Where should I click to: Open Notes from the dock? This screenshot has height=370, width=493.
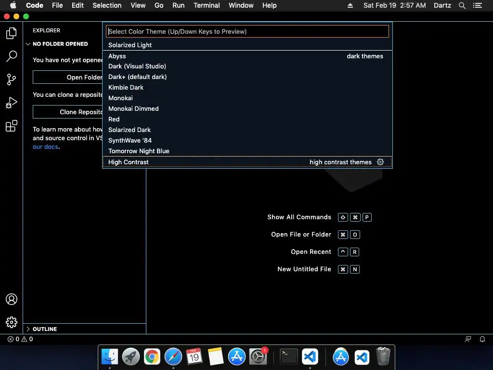pyautogui.click(x=215, y=357)
